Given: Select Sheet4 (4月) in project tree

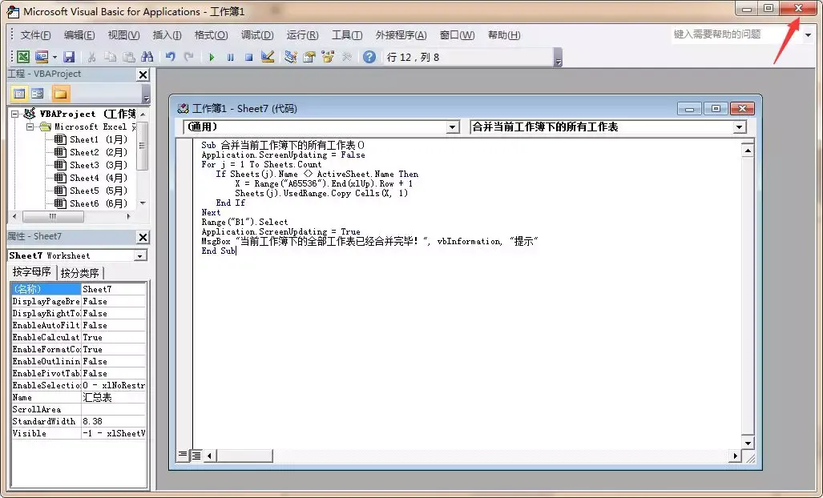Looking at the screenshot, I should coord(91,178).
